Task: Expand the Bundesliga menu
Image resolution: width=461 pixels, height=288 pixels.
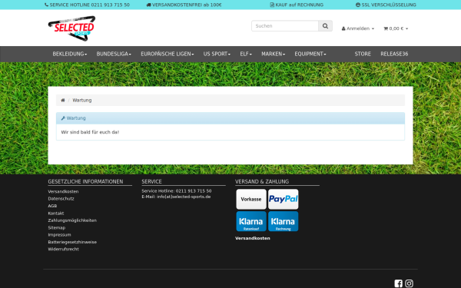Action: point(114,54)
